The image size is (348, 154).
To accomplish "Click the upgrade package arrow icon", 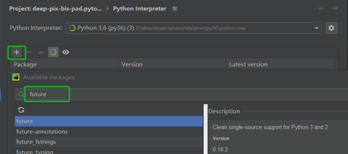I will pyautogui.click(x=41, y=52).
